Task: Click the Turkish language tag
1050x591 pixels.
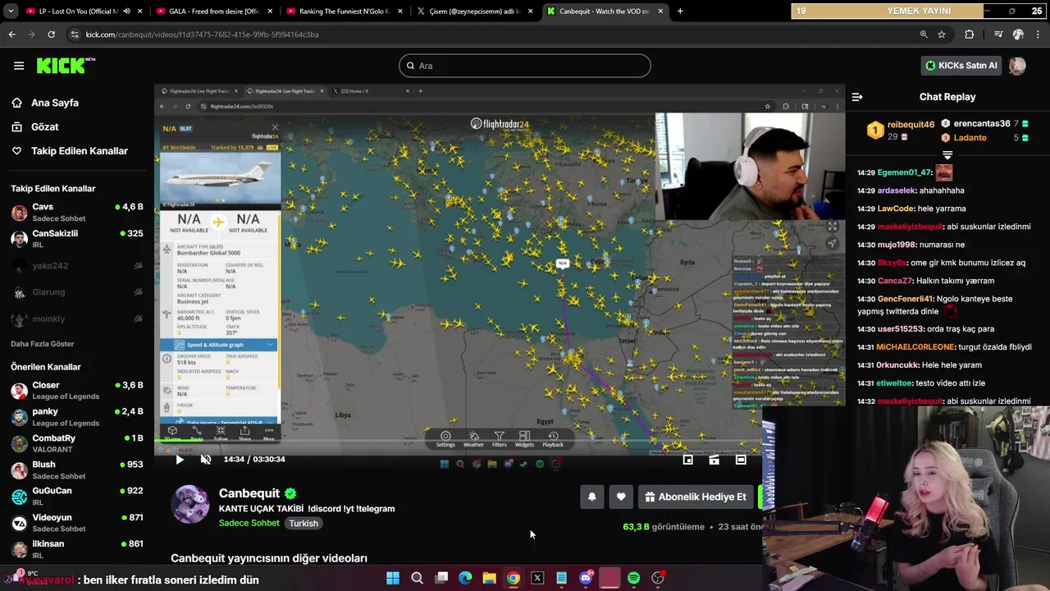Action: point(304,524)
